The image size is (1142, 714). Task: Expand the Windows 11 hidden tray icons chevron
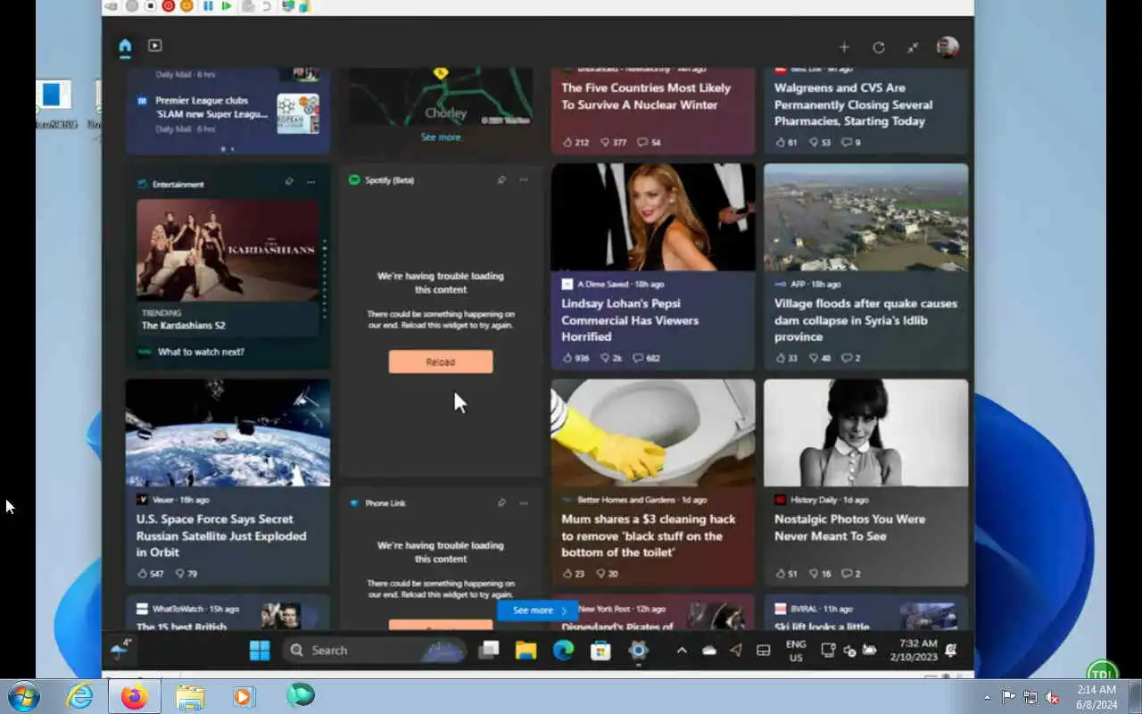click(x=682, y=651)
